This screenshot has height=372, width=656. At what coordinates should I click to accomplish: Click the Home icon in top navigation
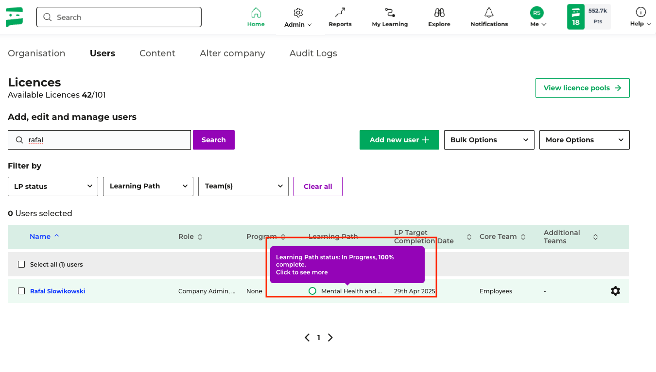point(256,13)
